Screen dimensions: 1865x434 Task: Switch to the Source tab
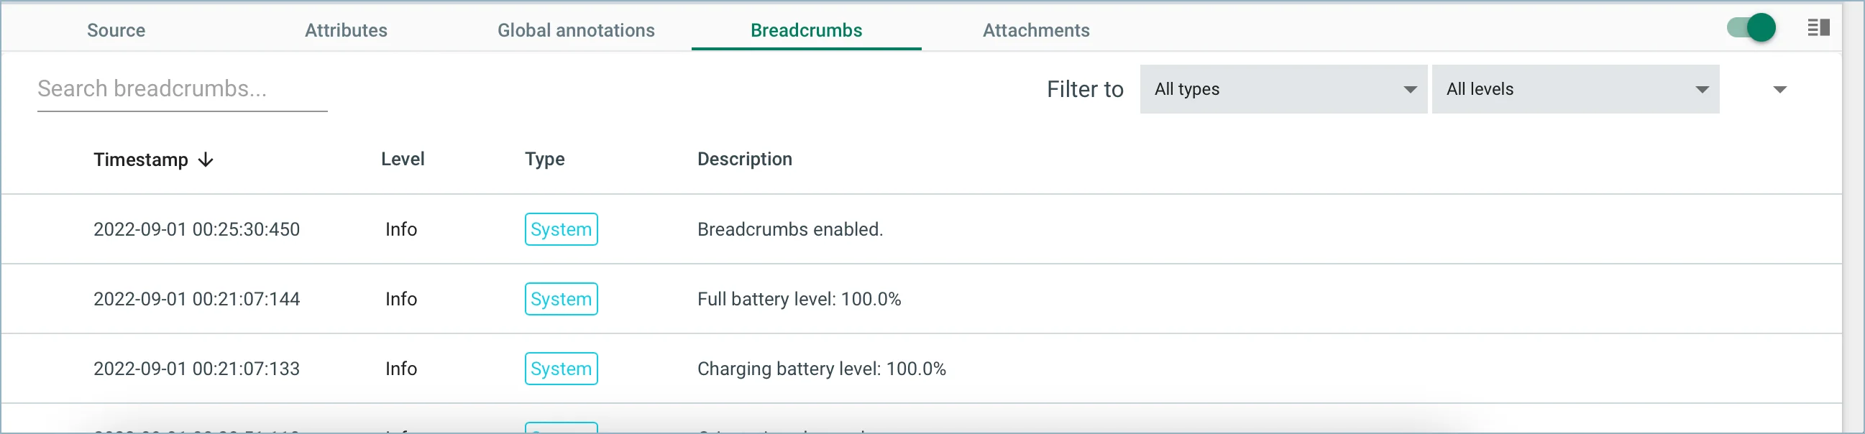click(x=115, y=30)
